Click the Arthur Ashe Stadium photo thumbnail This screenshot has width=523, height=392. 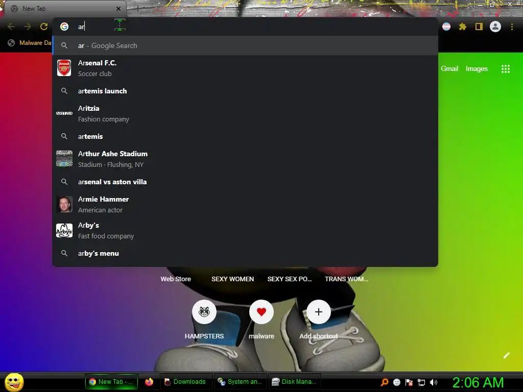click(64, 159)
